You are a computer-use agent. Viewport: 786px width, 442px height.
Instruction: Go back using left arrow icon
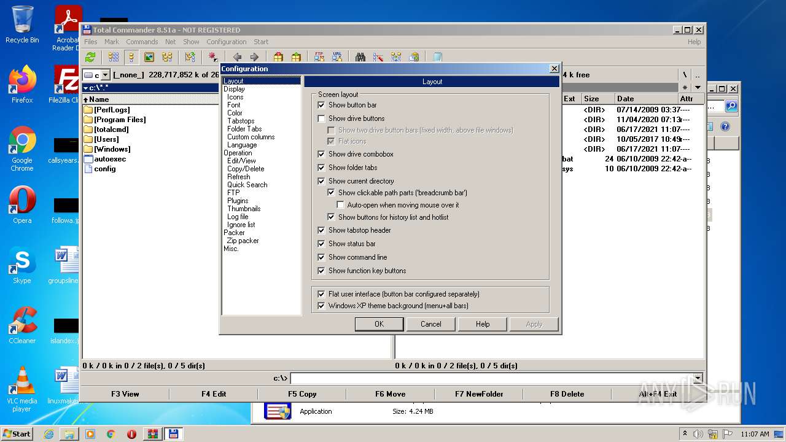[x=237, y=57]
